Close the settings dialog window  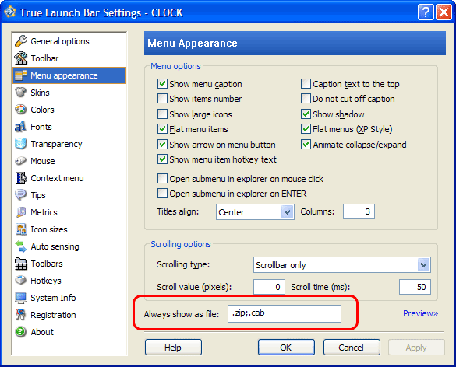point(444,12)
